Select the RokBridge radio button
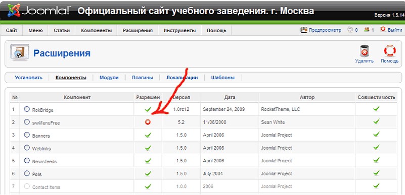The width and height of the screenshot is (405, 195). [x=27, y=109]
